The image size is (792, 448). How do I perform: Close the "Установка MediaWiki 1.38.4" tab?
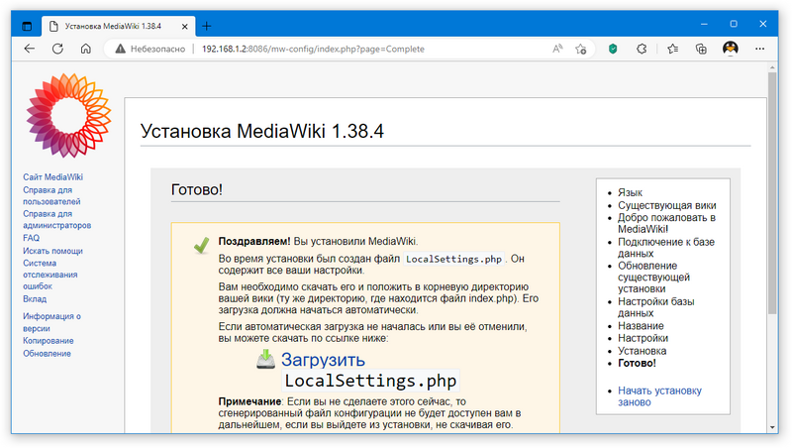click(185, 27)
